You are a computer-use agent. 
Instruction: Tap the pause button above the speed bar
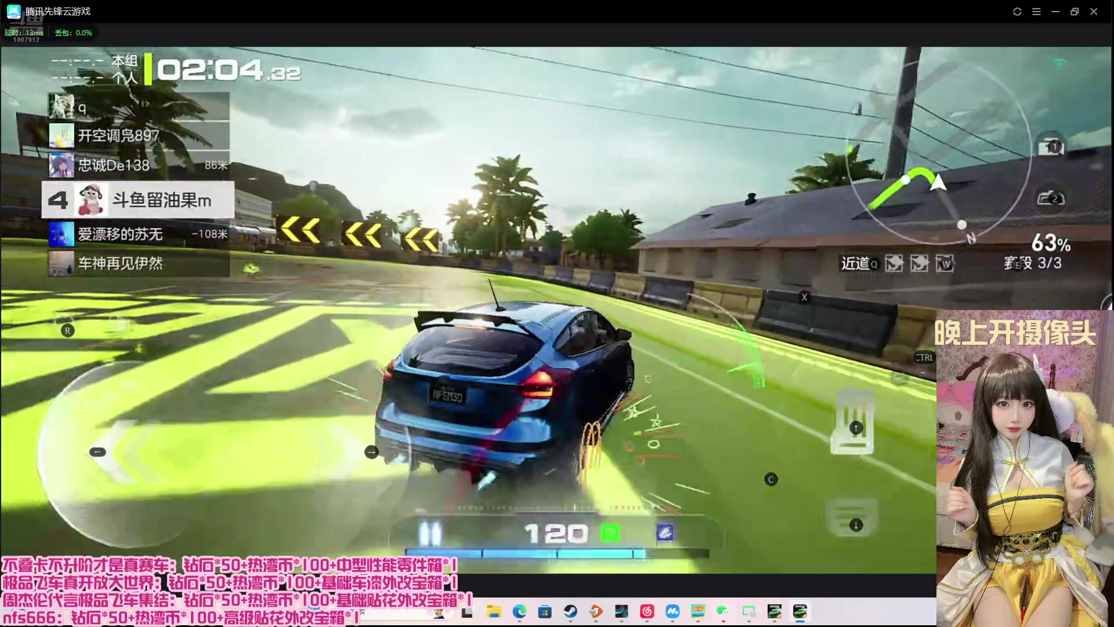click(x=430, y=534)
